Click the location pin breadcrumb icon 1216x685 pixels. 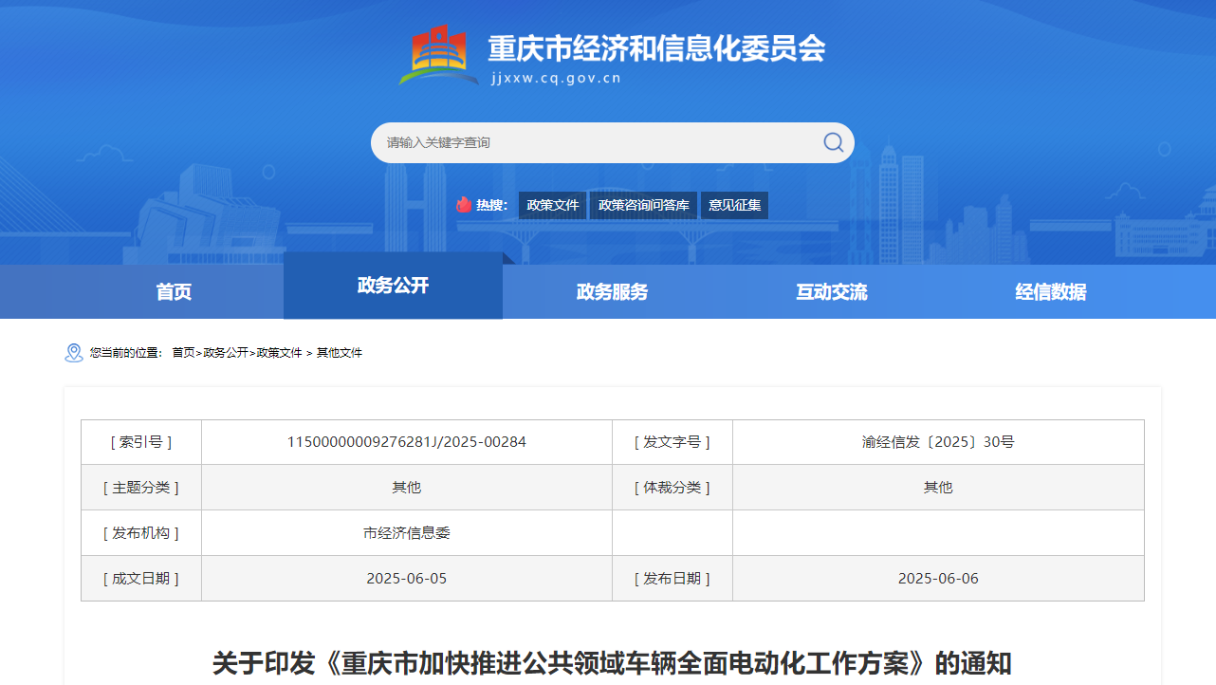pos(74,353)
